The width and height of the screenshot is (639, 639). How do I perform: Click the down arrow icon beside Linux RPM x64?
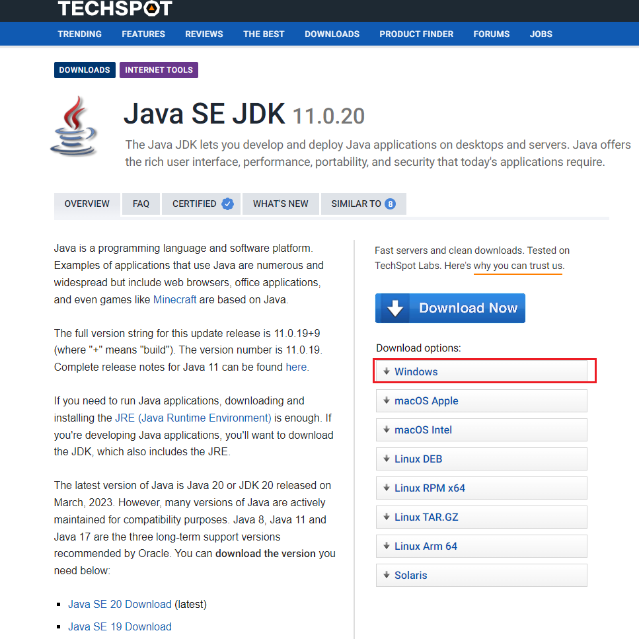click(387, 488)
